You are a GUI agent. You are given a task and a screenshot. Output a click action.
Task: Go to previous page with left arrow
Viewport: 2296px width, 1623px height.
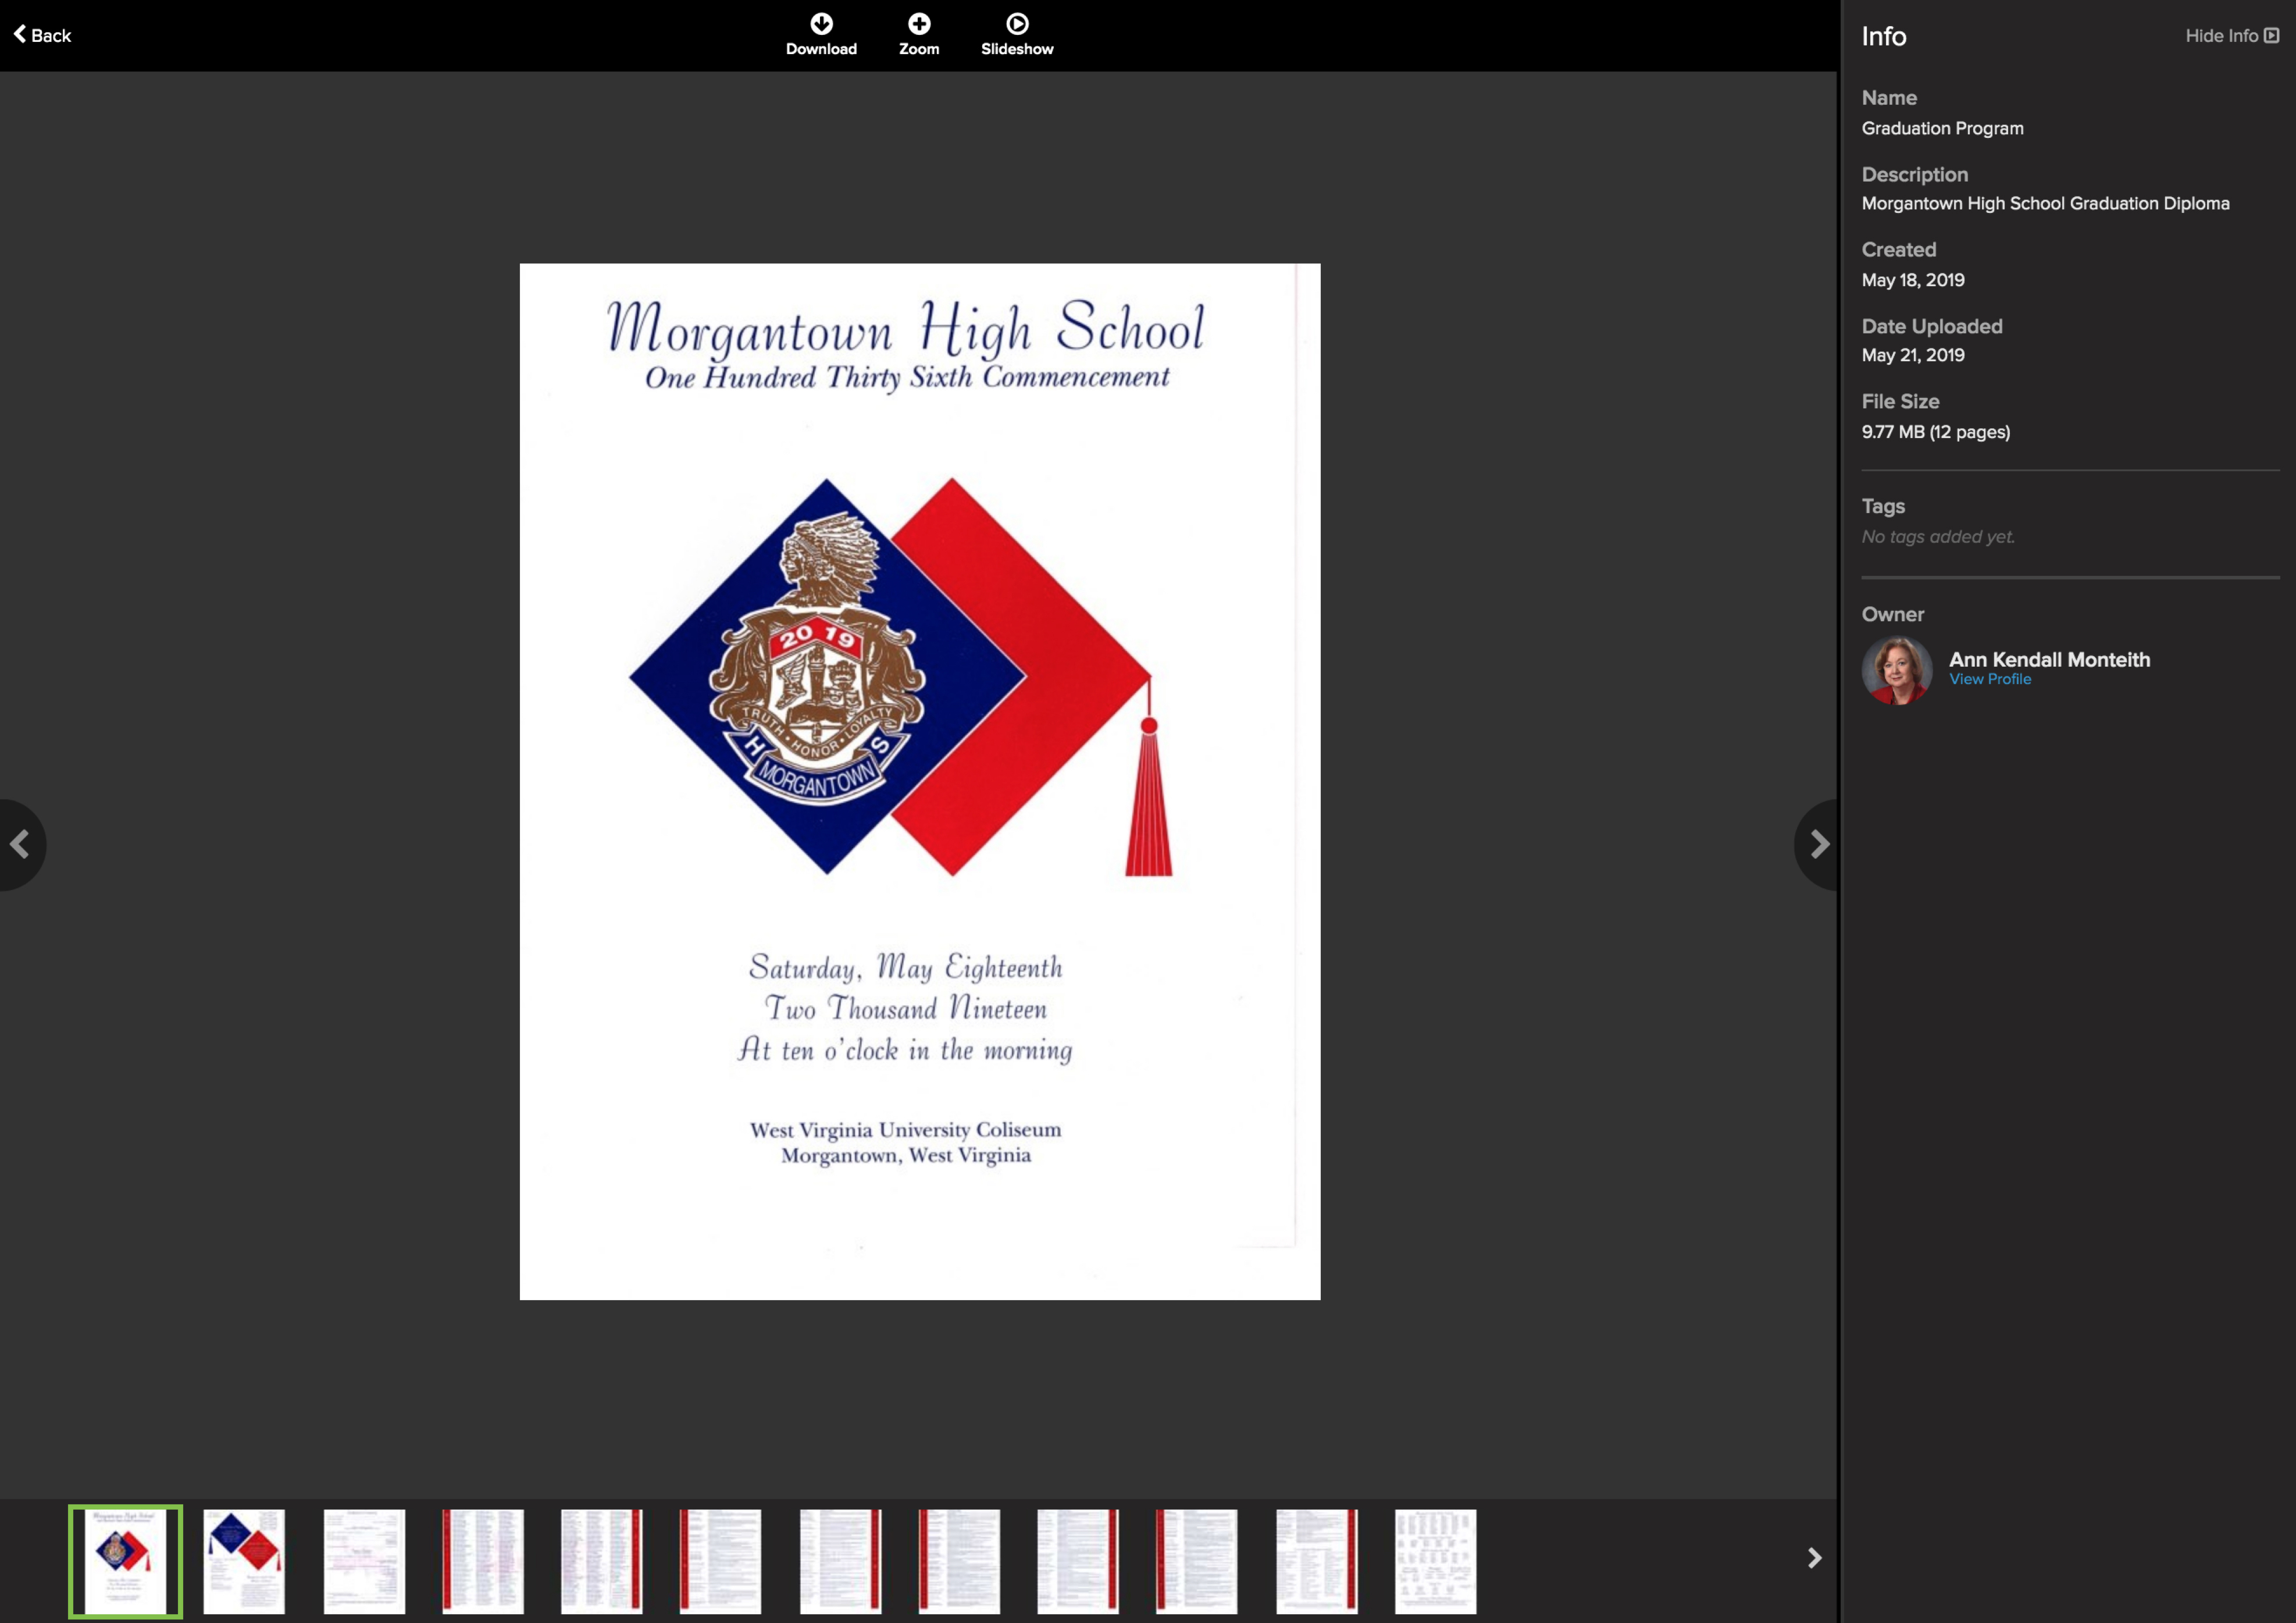pos(20,845)
